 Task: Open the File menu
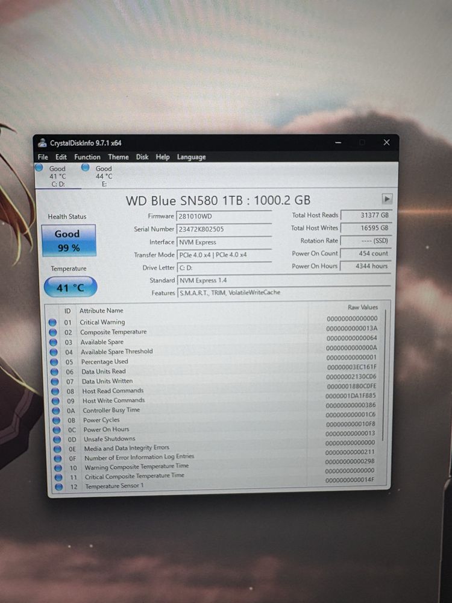click(x=43, y=157)
